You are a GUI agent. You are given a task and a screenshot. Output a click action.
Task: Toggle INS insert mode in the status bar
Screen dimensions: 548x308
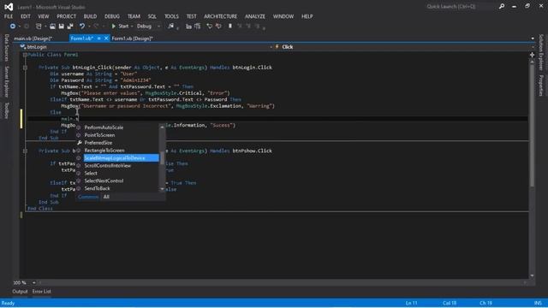point(538,303)
